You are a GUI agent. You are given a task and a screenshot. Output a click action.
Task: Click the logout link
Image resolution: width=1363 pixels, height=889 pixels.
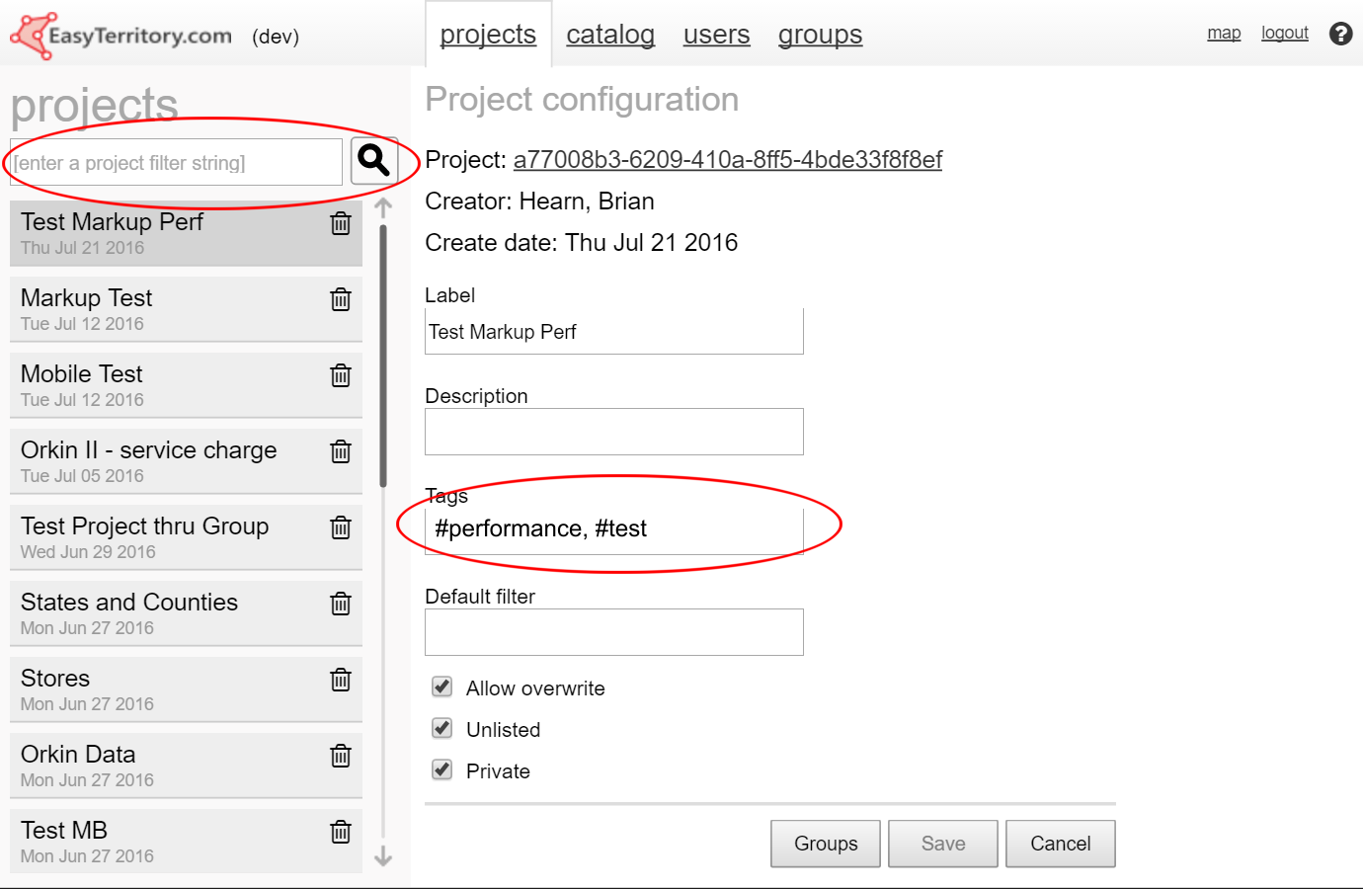pyautogui.click(x=1285, y=33)
